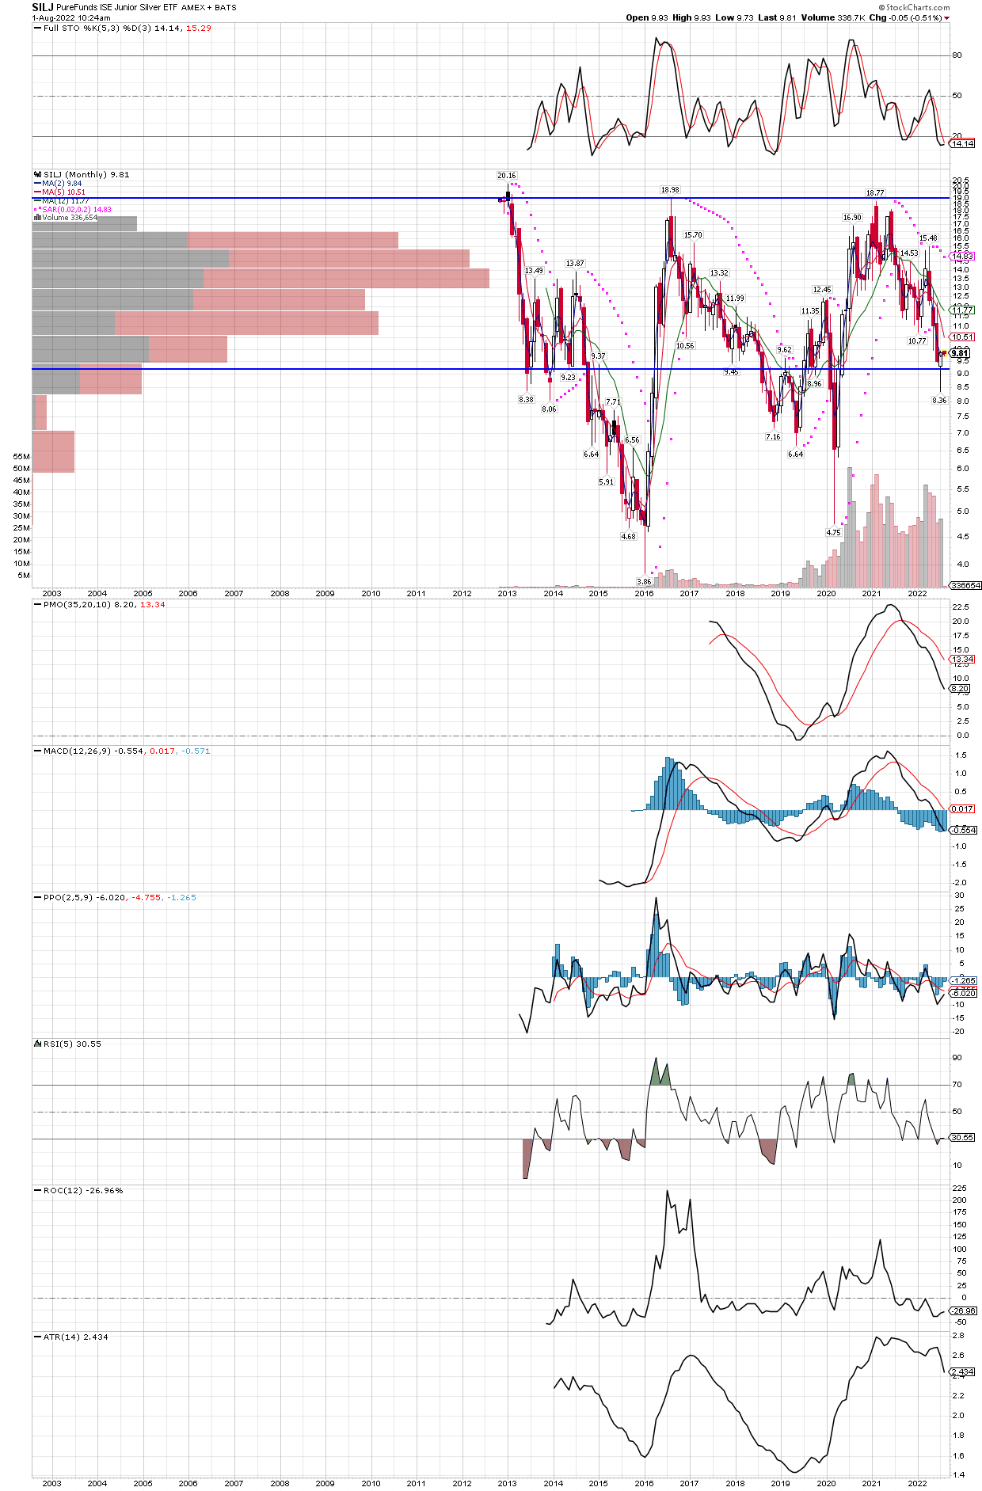Image resolution: width=982 pixels, height=1491 pixels.
Task: Click the 15.70 price label
Action: click(x=693, y=235)
